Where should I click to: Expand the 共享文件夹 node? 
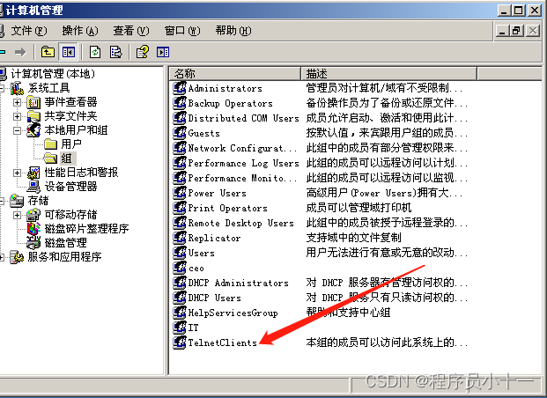17,116
